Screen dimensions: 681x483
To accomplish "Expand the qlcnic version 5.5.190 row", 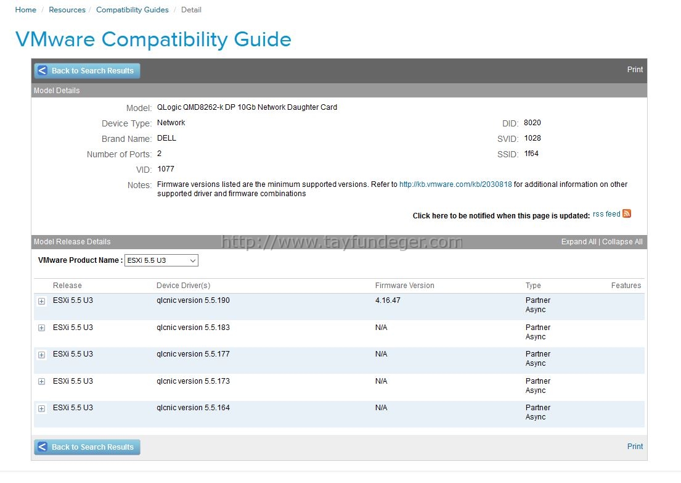I will tap(42, 301).
